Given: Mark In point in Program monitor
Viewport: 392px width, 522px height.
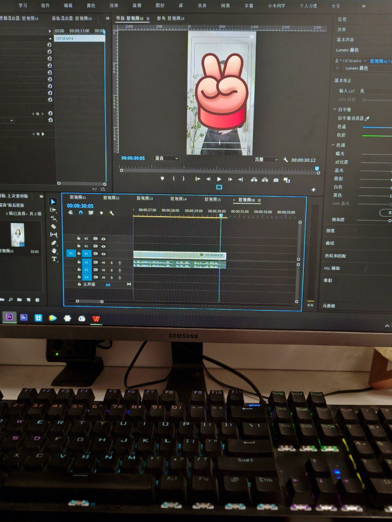Looking at the screenshot, I should point(173,178).
